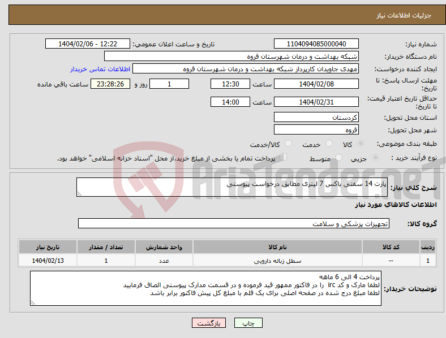Image resolution: width=446 pixels, height=338 pixels.
Task: Click the price validity date 1404/02/31
Action: (316, 102)
